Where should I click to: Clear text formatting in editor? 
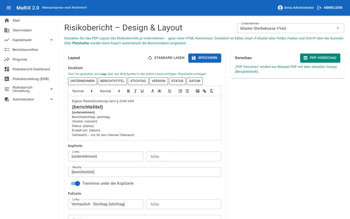pyautogui.click(x=211, y=91)
